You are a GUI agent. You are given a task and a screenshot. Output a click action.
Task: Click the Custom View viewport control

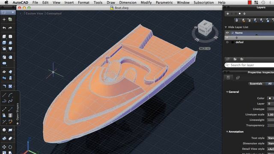34,13
